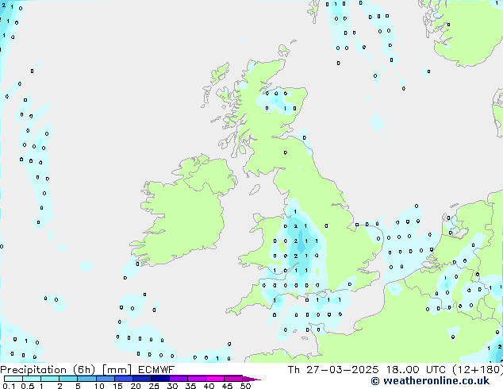The height and width of the screenshot is (389, 503).
Task: Click the '0.5' legend value label
Action: [28, 386]
